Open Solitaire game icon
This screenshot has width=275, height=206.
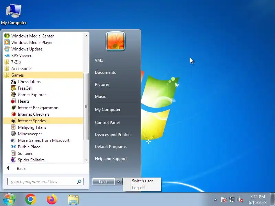click(13, 153)
